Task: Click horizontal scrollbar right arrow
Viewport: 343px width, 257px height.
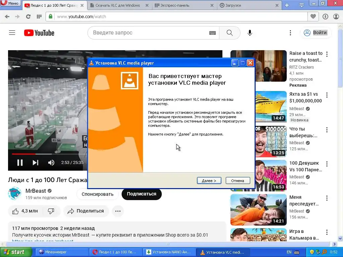Action: [335, 244]
